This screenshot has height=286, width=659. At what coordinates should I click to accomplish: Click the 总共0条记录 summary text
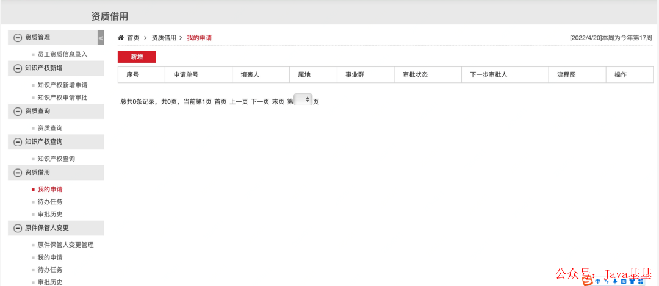click(x=139, y=102)
